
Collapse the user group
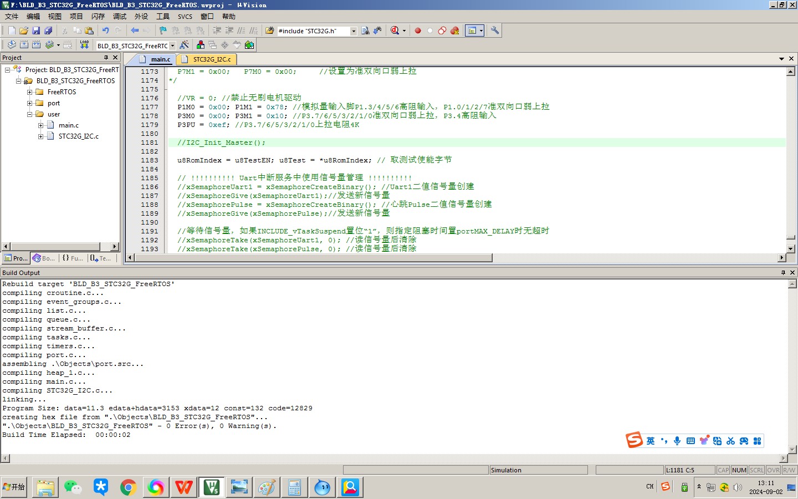29,114
